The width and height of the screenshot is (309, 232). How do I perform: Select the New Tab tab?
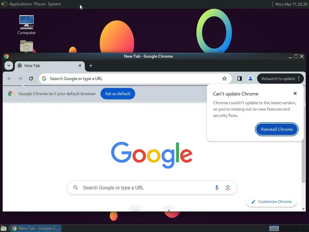coord(50,66)
